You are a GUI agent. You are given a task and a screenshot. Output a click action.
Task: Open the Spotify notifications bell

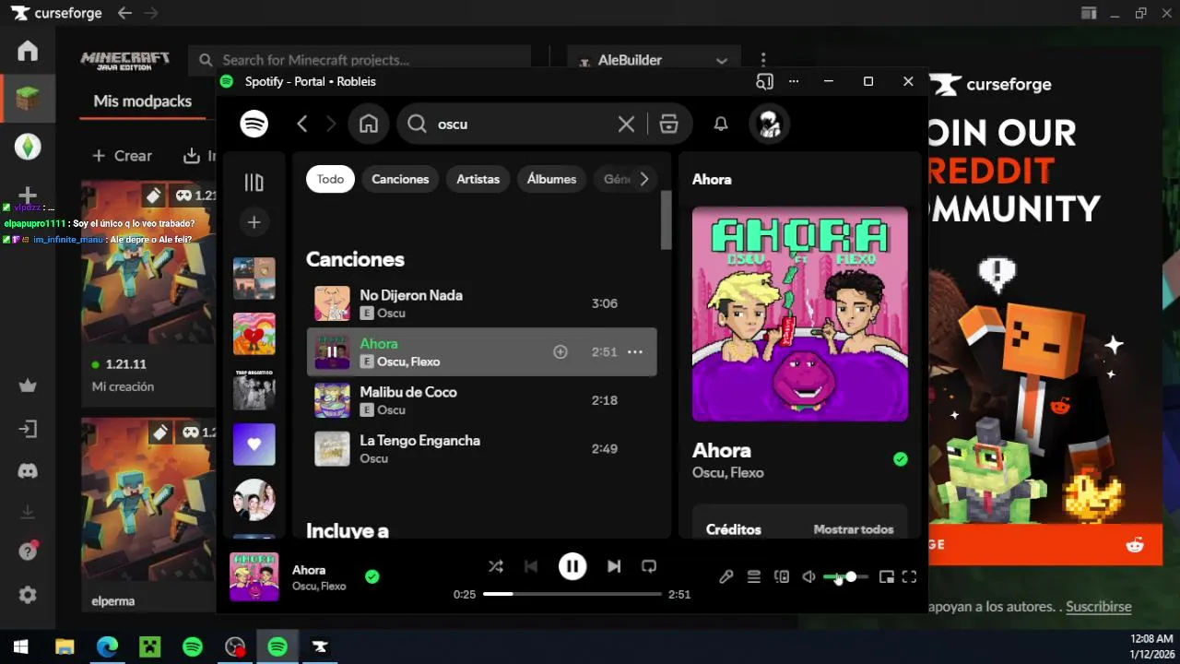pyautogui.click(x=721, y=124)
